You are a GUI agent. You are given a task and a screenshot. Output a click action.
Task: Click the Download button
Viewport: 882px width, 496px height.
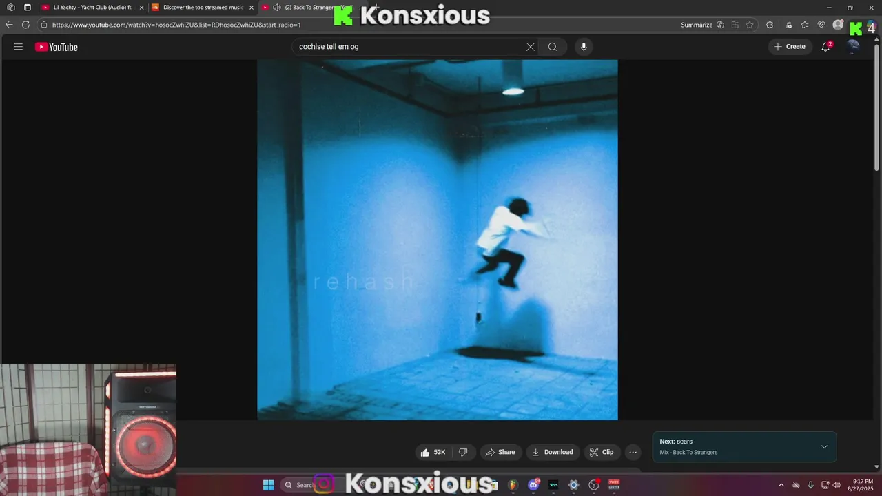pyautogui.click(x=553, y=453)
